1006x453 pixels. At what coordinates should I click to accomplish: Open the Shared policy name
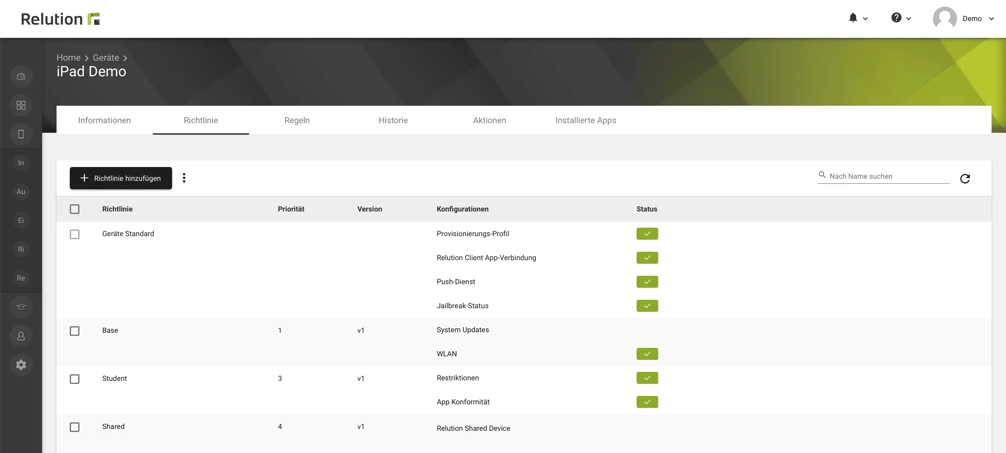coord(113,427)
